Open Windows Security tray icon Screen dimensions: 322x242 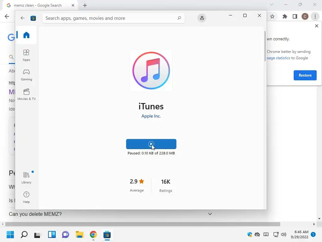(250, 234)
